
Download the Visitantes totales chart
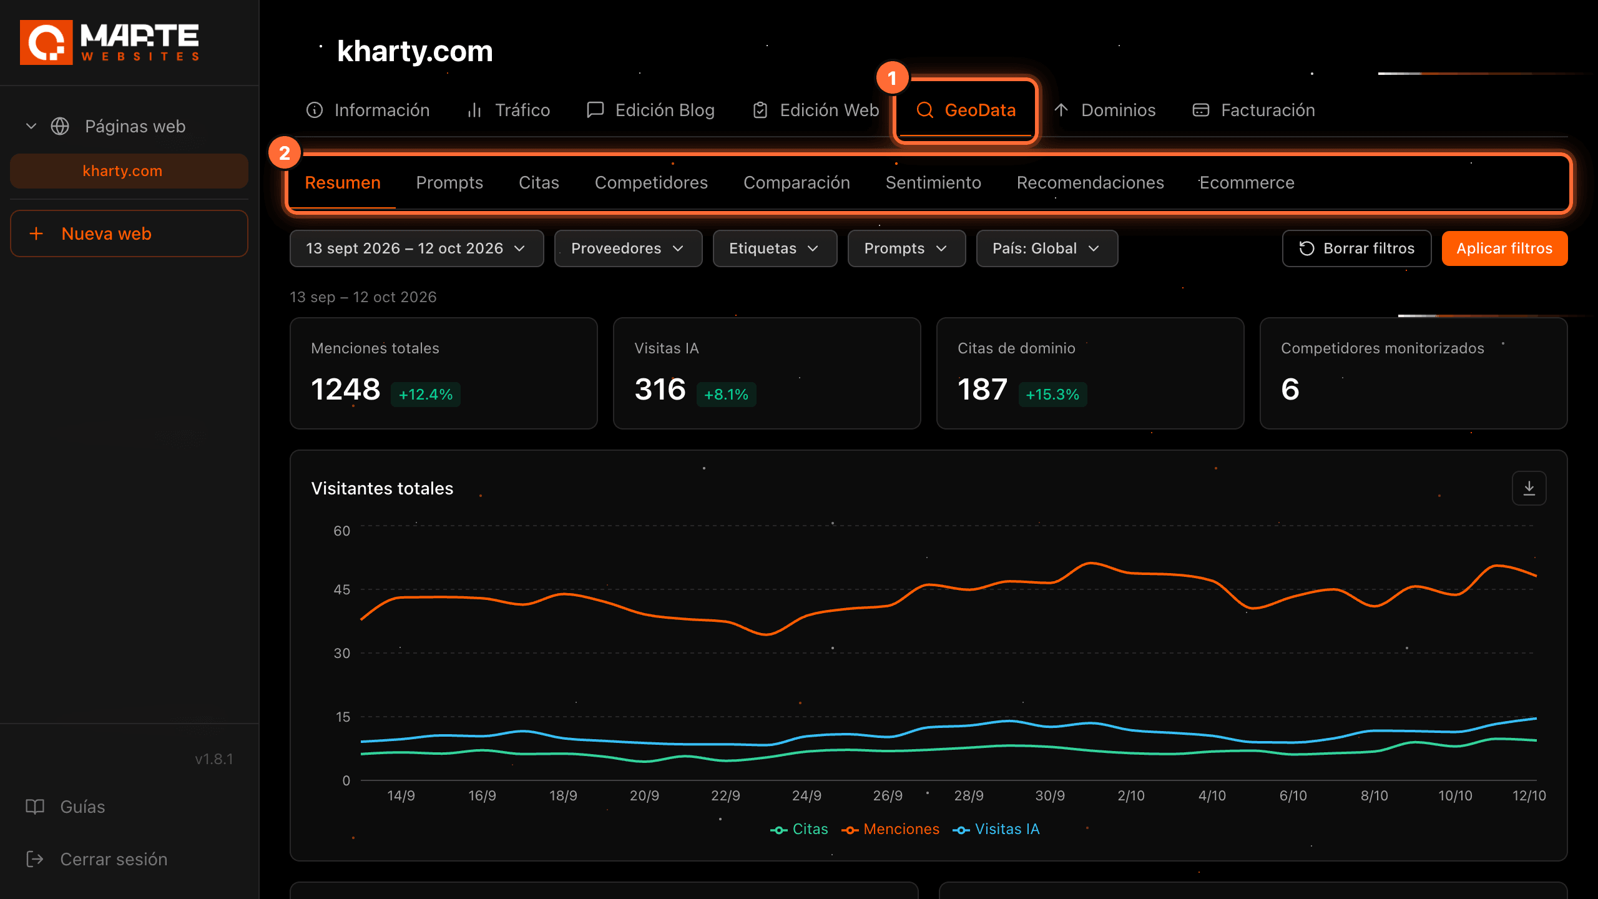(1529, 488)
